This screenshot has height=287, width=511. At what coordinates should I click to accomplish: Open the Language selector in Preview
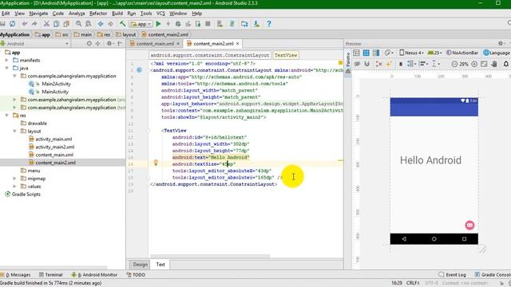497,53
